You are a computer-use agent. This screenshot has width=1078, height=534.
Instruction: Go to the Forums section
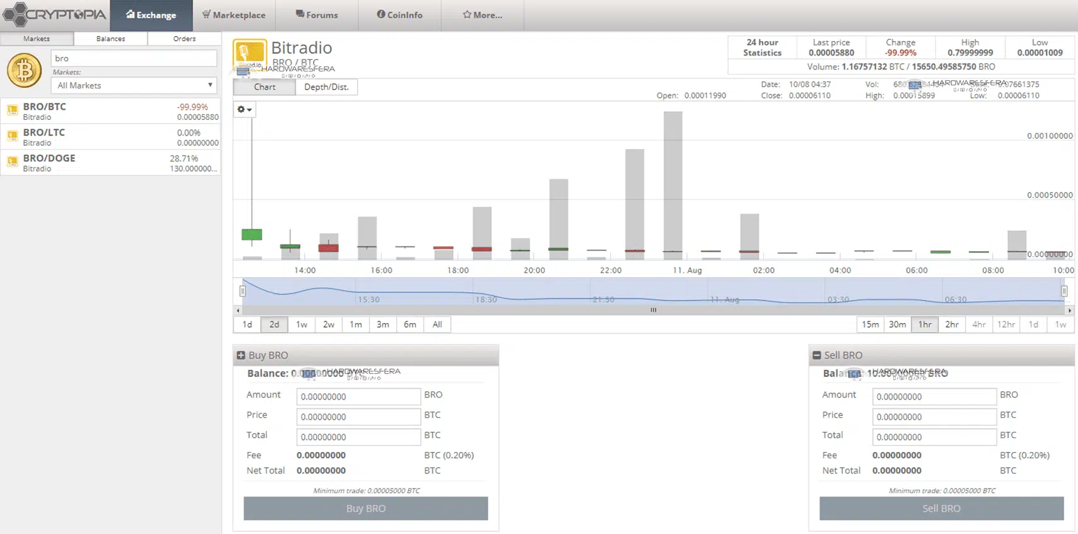(317, 15)
